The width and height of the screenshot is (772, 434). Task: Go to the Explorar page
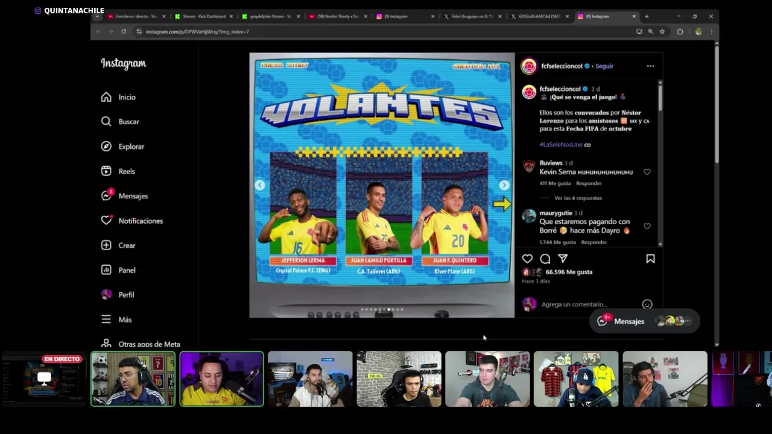click(x=122, y=146)
